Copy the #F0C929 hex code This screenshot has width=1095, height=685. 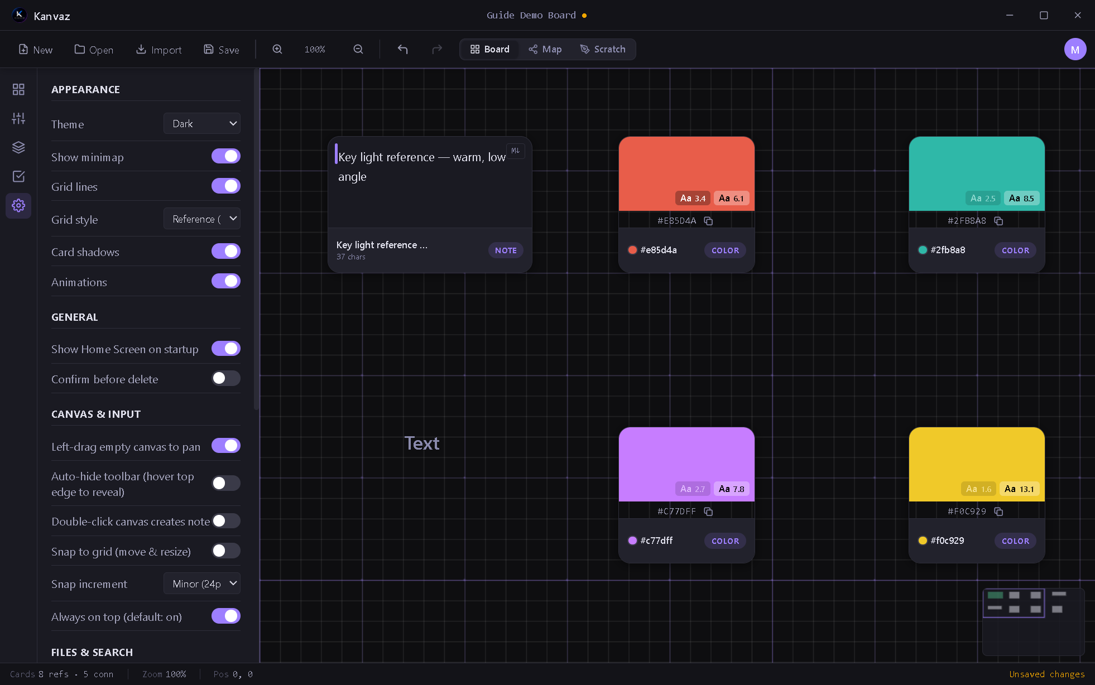coord(998,512)
